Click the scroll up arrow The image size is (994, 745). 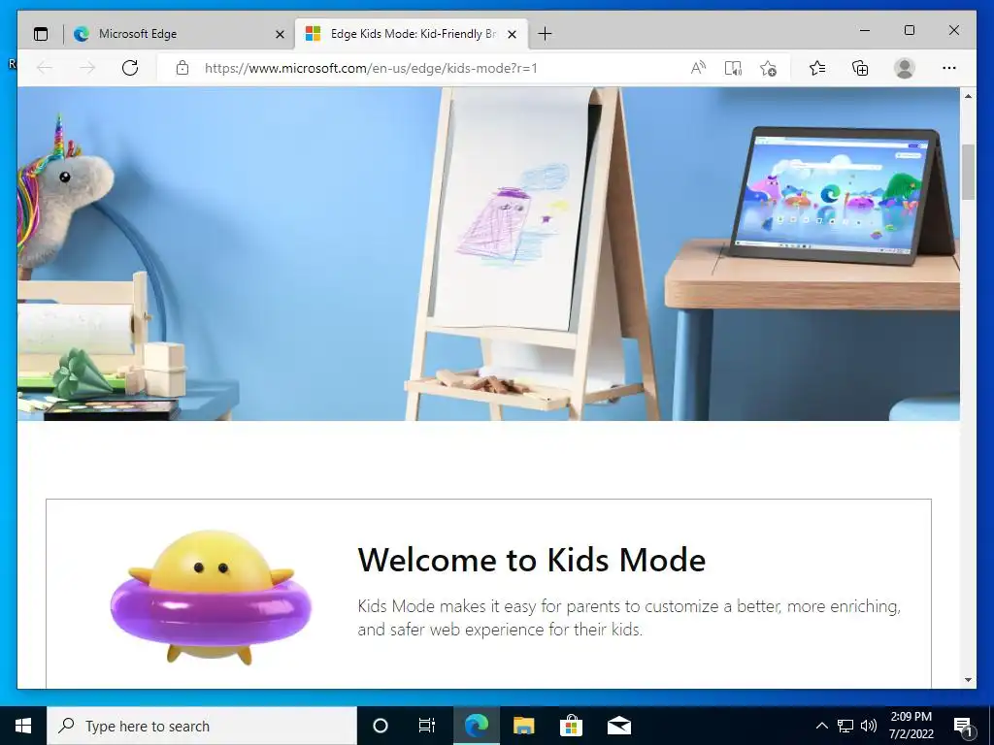[x=968, y=96]
